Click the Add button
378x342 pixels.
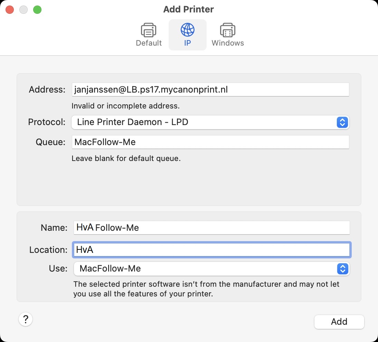tap(339, 321)
